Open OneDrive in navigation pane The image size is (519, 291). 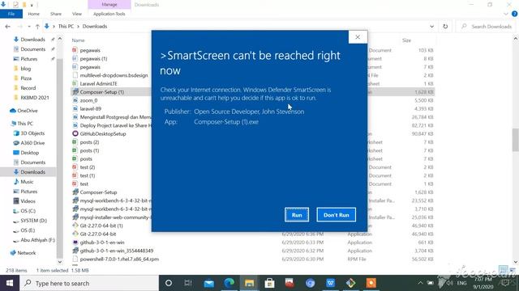click(x=27, y=111)
